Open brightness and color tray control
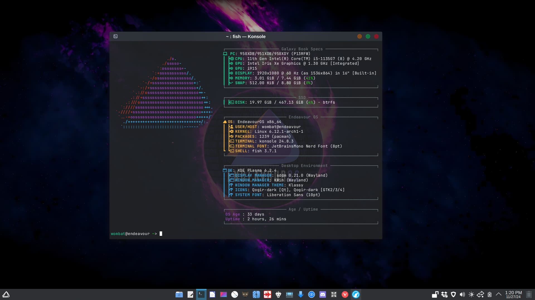The image size is (535, 300). coord(471,294)
